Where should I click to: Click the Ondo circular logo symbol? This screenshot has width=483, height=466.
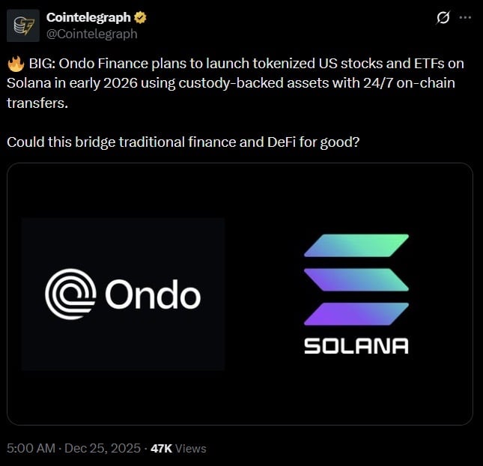click(x=72, y=294)
